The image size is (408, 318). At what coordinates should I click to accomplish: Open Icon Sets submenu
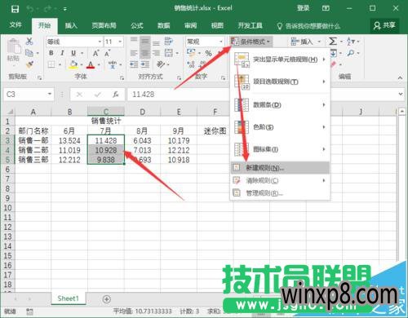pos(280,149)
